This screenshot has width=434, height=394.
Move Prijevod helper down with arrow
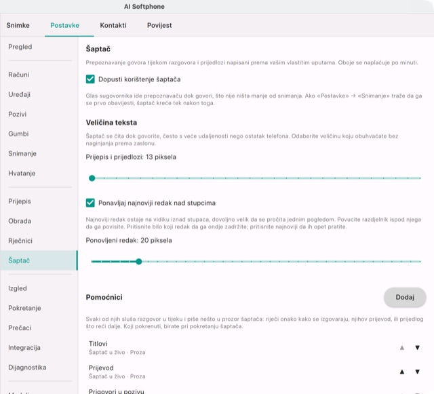pos(418,372)
